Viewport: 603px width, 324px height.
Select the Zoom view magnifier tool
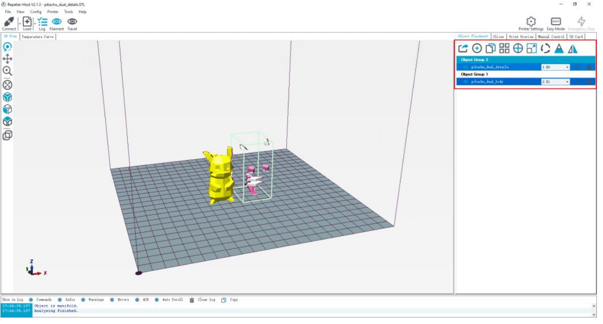pyautogui.click(x=7, y=71)
